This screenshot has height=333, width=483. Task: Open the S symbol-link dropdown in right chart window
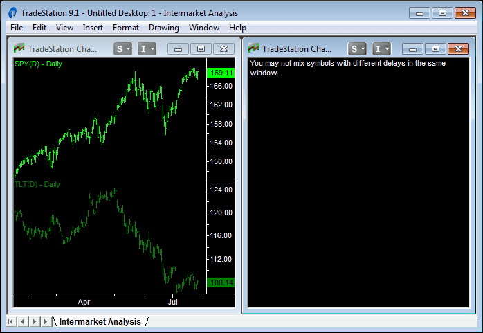click(x=357, y=48)
